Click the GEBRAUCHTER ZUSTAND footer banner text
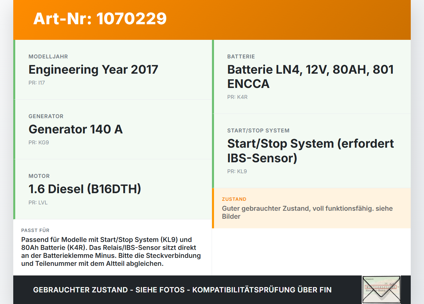Screen dimensions: 424x304 [182, 290]
